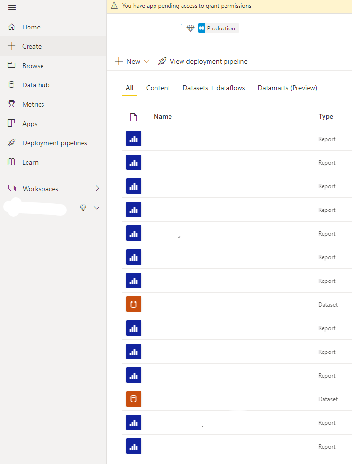This screenshot has width=352, height=464.
Task: Collapse the sidebar with the hamburger menu
Action: click(x=12, y=7)
